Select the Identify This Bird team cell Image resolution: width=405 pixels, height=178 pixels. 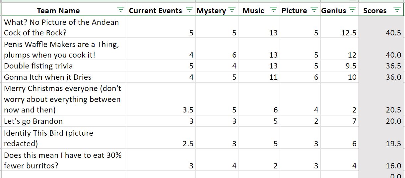(65, 138)
